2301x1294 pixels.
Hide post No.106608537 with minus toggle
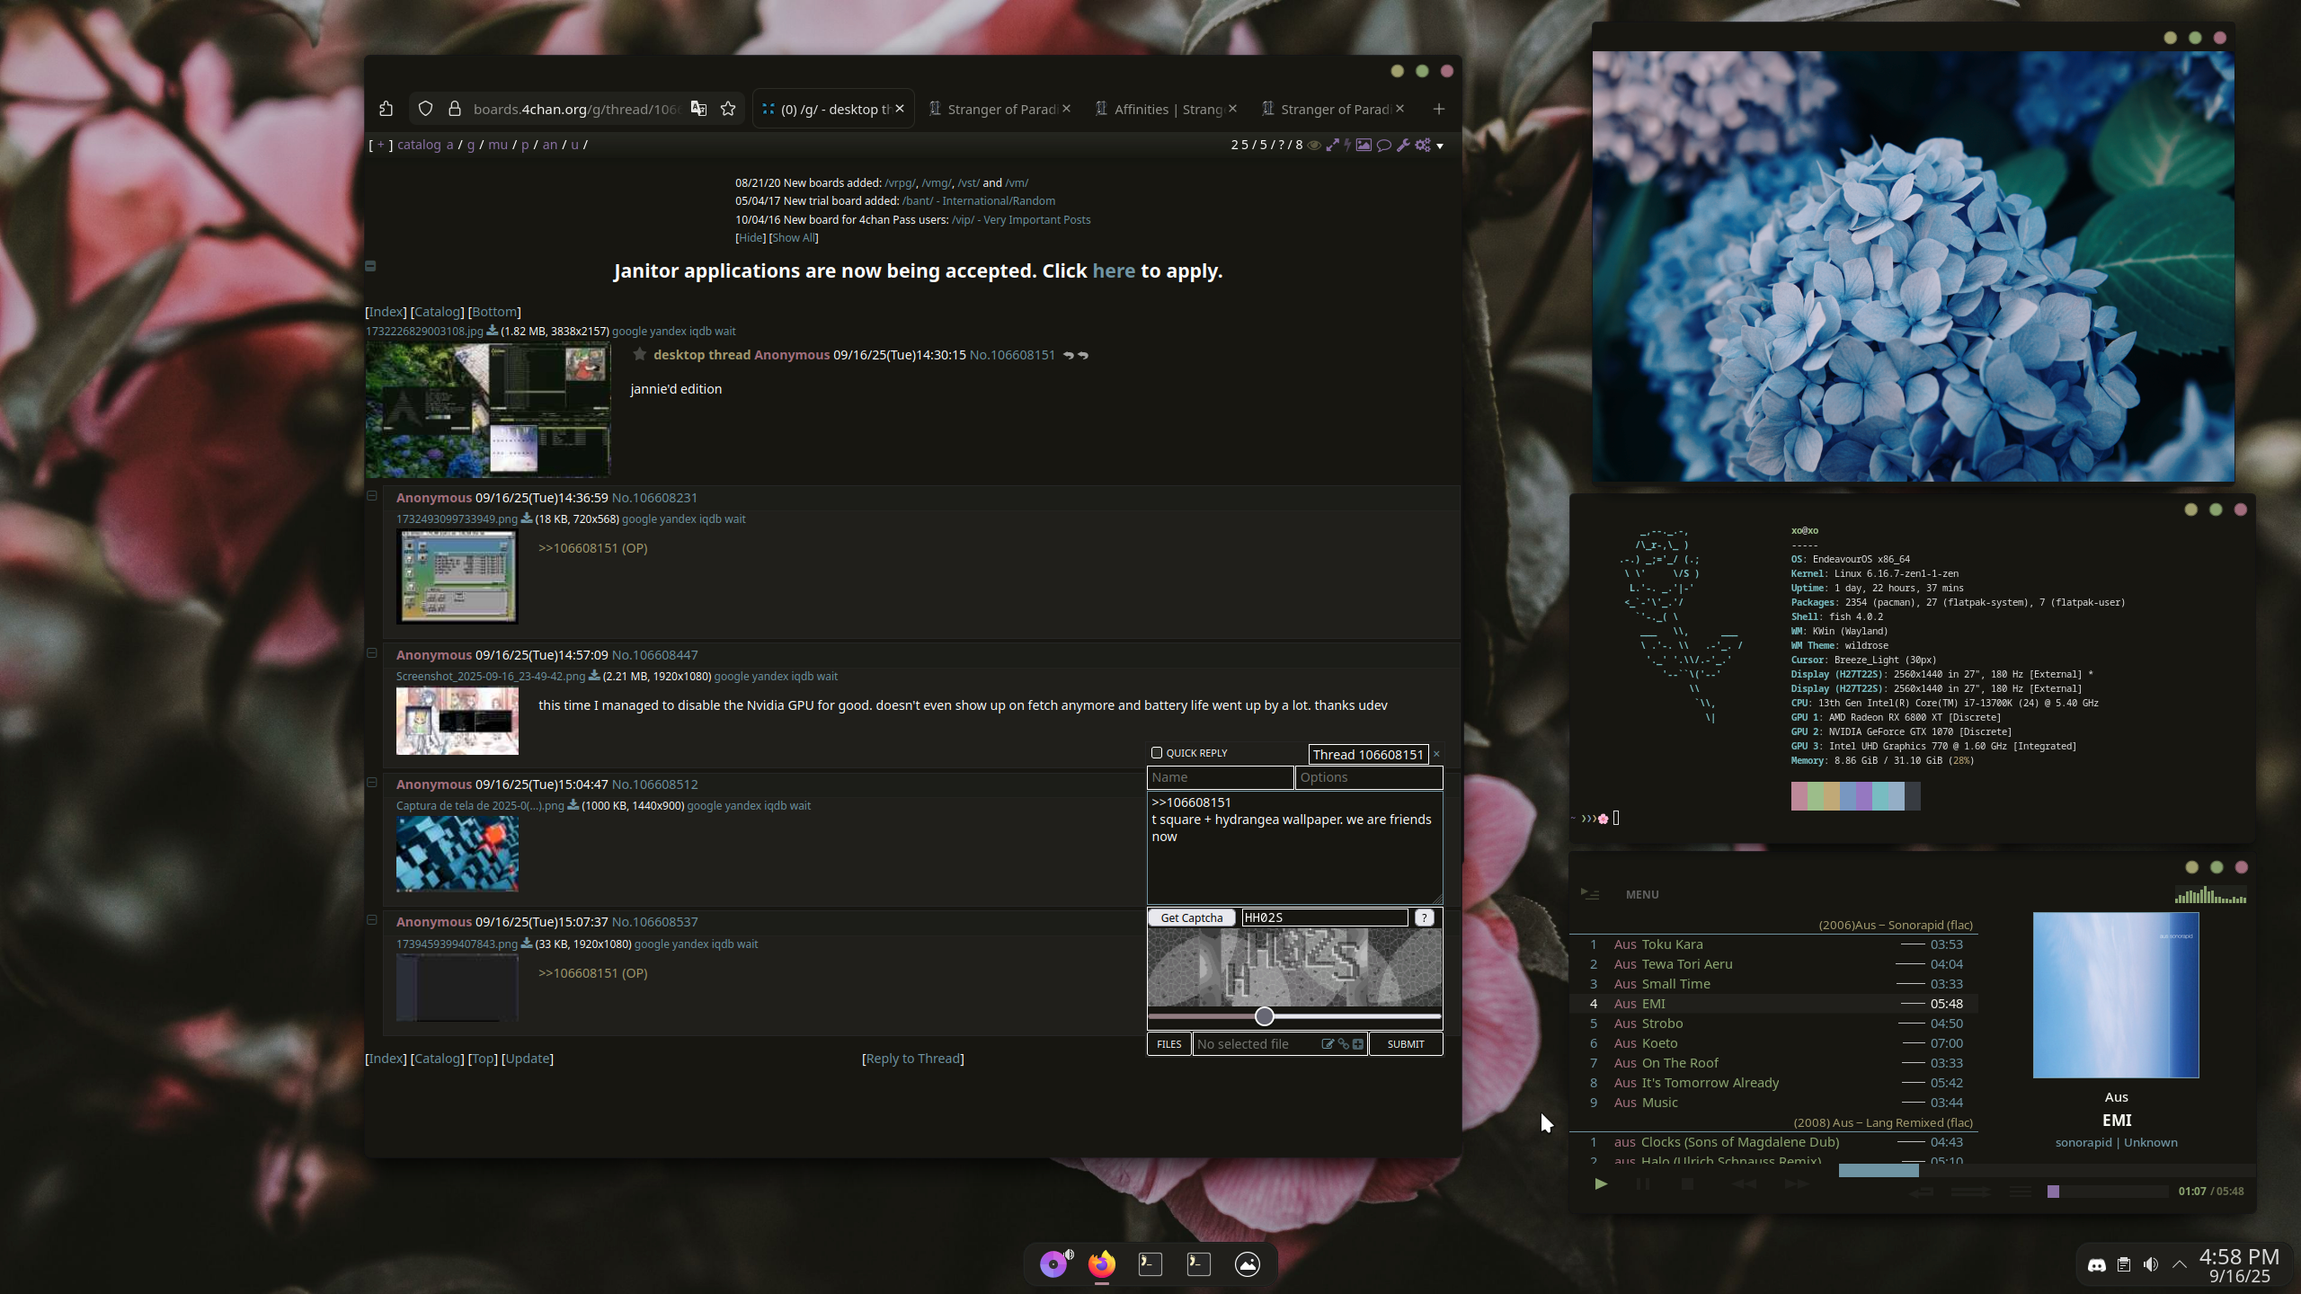coord(372,920)
